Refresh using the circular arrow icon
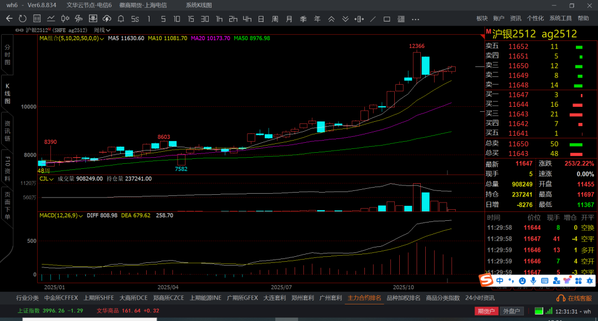Screen dimensions: 598x321 (23, 19)
